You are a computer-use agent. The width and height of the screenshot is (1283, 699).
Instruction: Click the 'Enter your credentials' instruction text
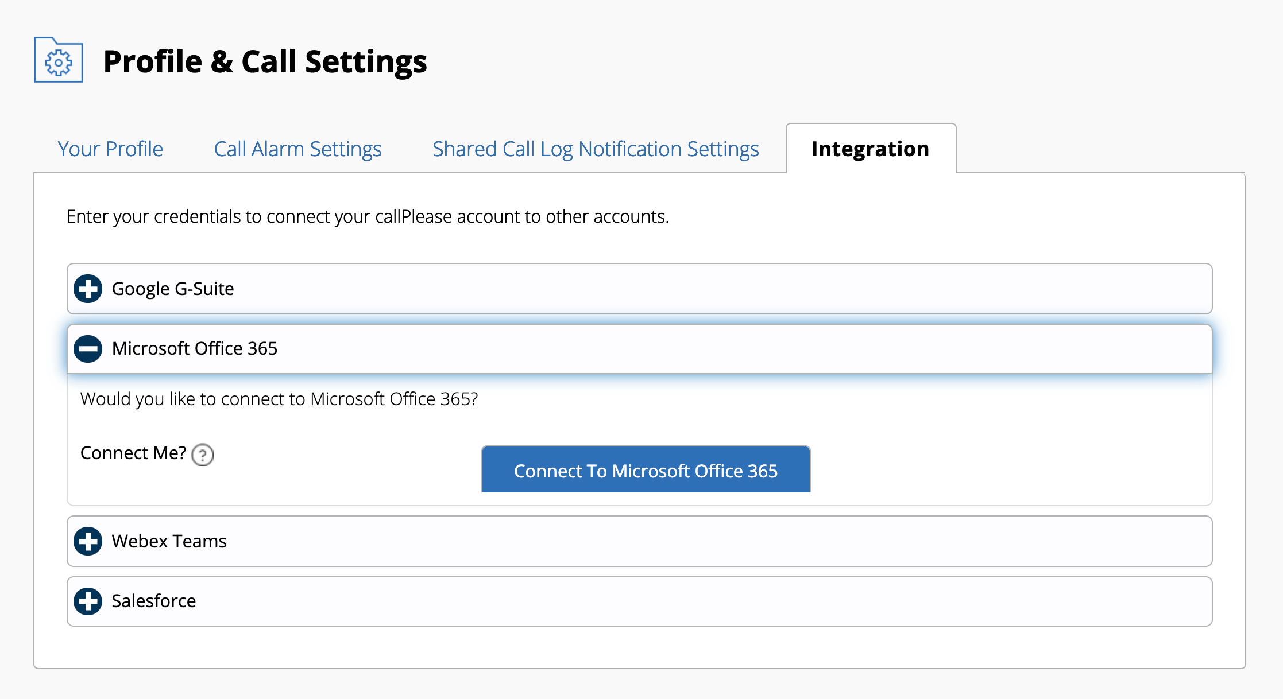(368, 216)
